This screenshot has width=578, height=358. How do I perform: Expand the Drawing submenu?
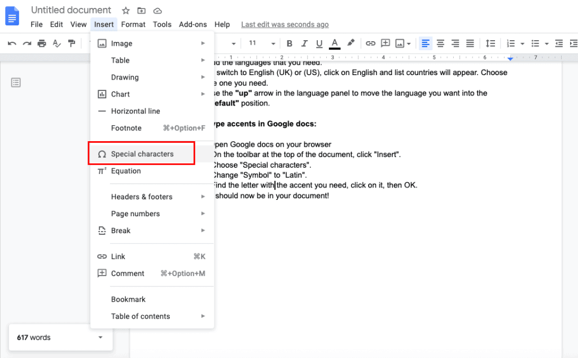(152, 77)
